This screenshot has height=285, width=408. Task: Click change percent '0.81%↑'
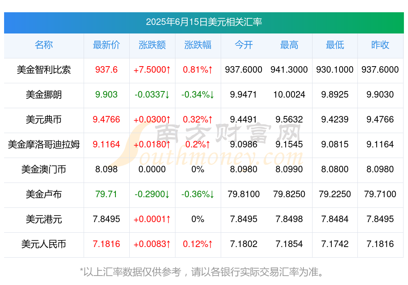tap(198, 70)
